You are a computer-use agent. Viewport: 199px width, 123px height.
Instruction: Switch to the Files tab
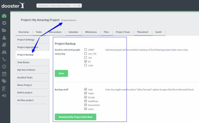106,32
